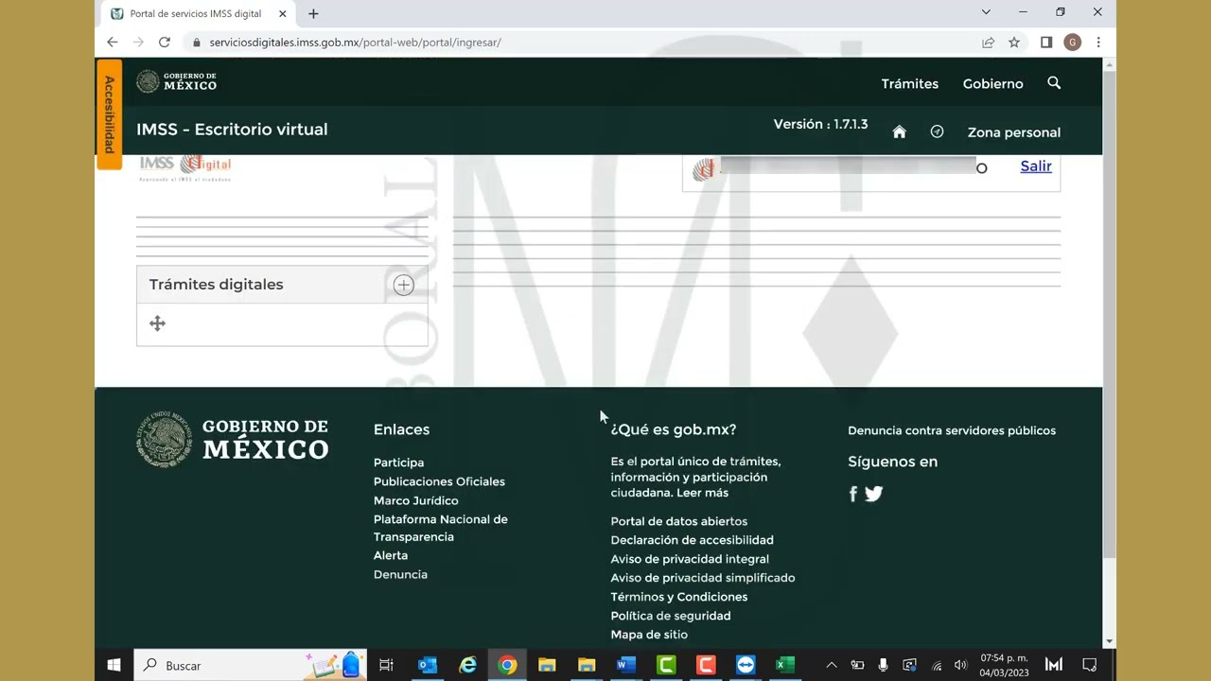Open the Chrome profile avatar G
The width and height of the screenshot is (1211, 681).
(1072, 42)
